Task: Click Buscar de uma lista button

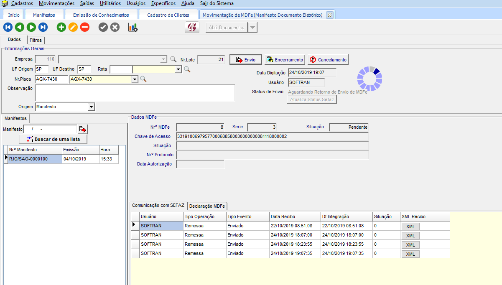Action: coord(53,139)
